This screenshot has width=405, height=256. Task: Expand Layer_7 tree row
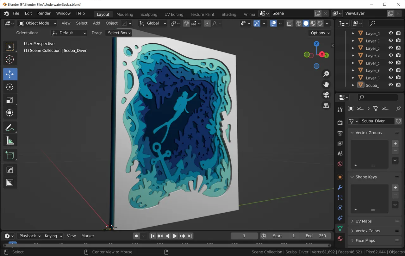(353, 78)
